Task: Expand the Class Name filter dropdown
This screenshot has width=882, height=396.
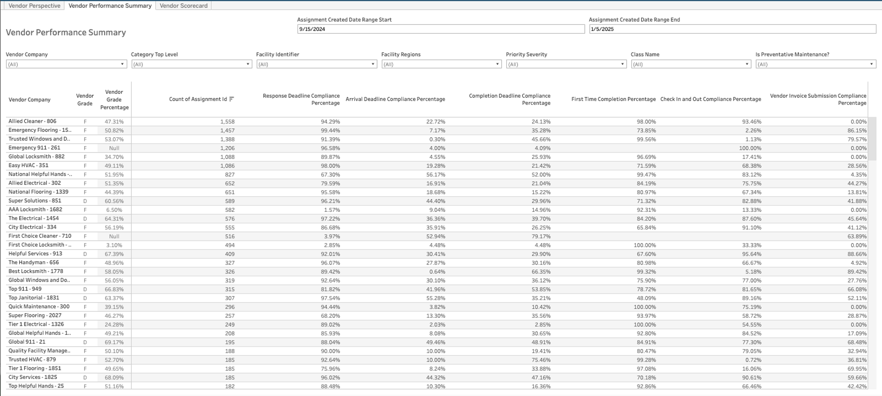Action: [x=691, y=64]
